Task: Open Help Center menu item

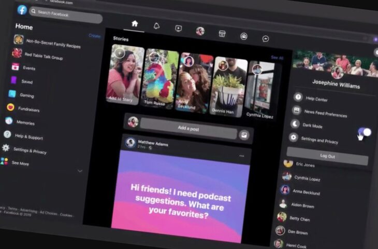Action: point(311,98)
